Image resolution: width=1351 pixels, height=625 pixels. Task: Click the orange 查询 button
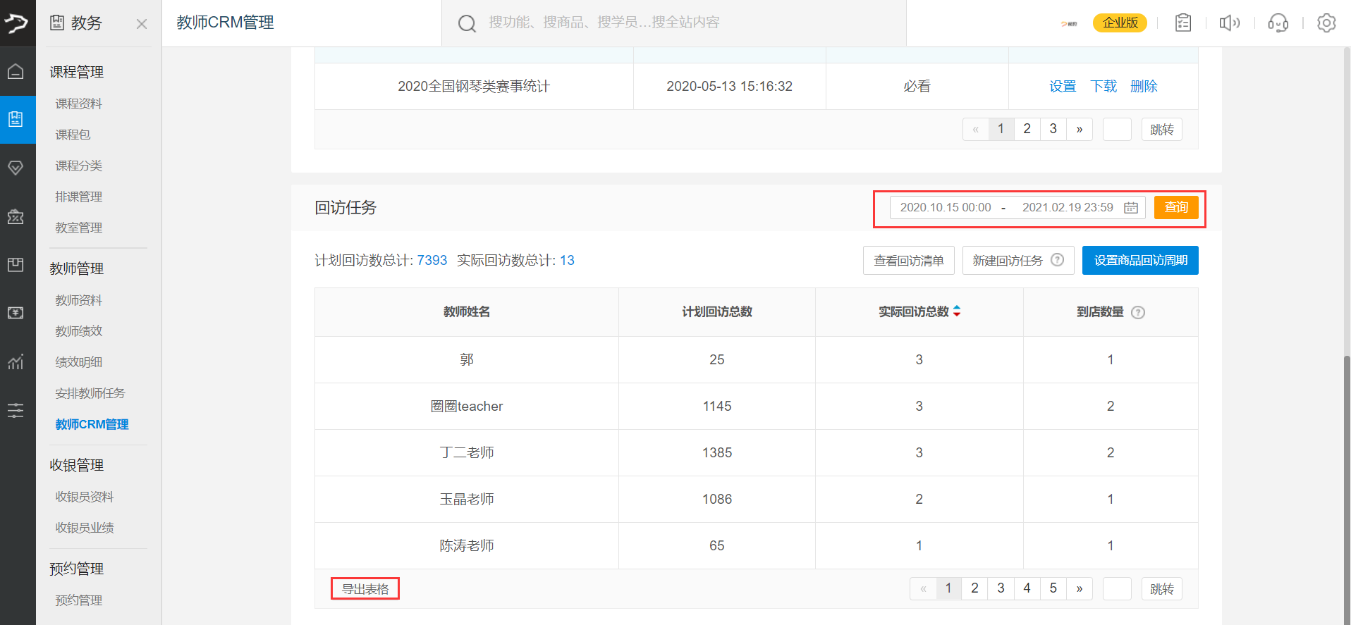(1175, 208)
